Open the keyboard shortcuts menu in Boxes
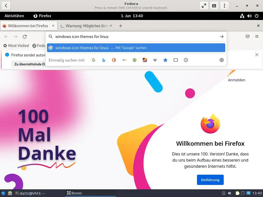Screen dimensions: 263x197 [214, 6]
